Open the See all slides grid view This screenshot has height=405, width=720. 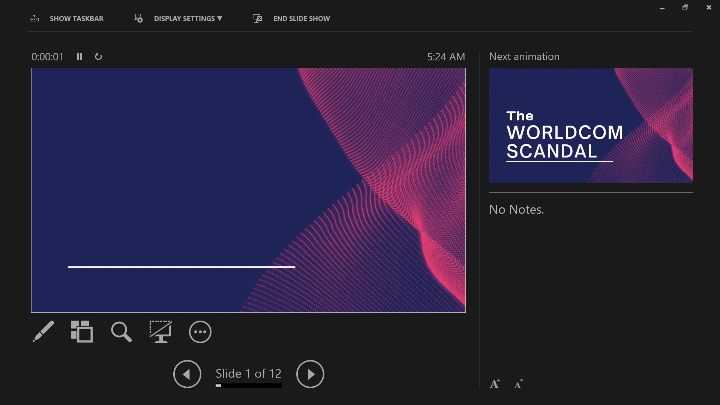82,331
